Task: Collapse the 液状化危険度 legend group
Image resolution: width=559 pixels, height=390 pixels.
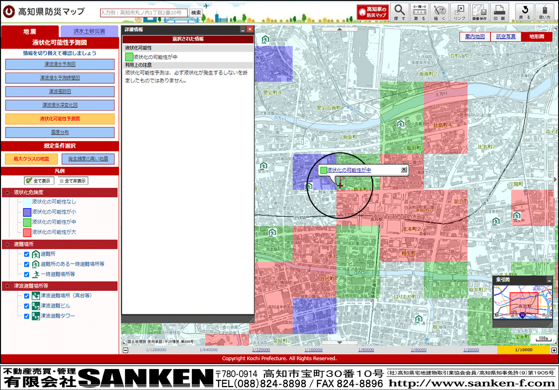Action: (x=8, y=193)
